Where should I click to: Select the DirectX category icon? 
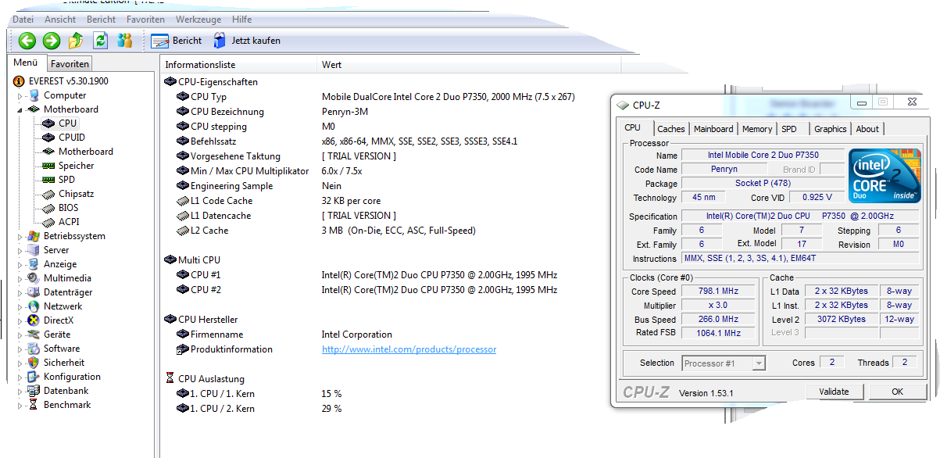pyautogui.click(x=33, y=320)
